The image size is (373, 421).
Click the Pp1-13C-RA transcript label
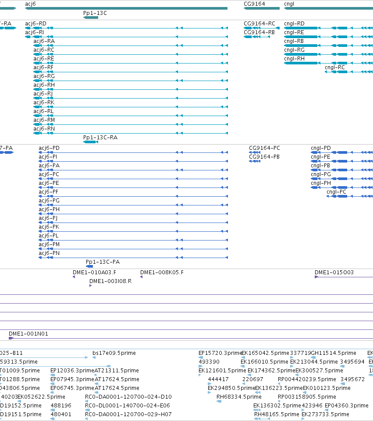[100, 138]
